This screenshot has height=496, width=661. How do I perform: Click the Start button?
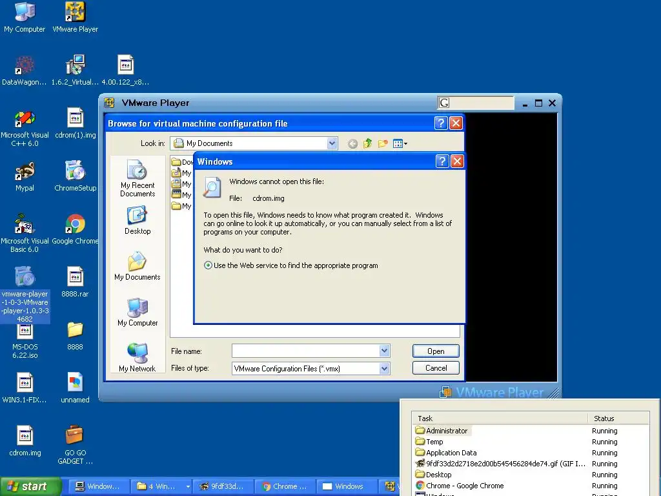coord(30,486)
